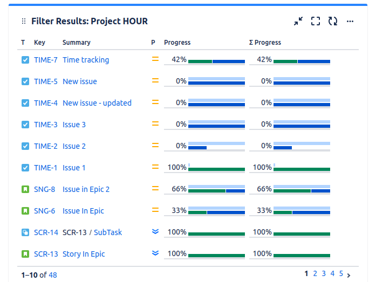
Task: Open the 'New issue - updated' summary link
Action: point(97,103)
